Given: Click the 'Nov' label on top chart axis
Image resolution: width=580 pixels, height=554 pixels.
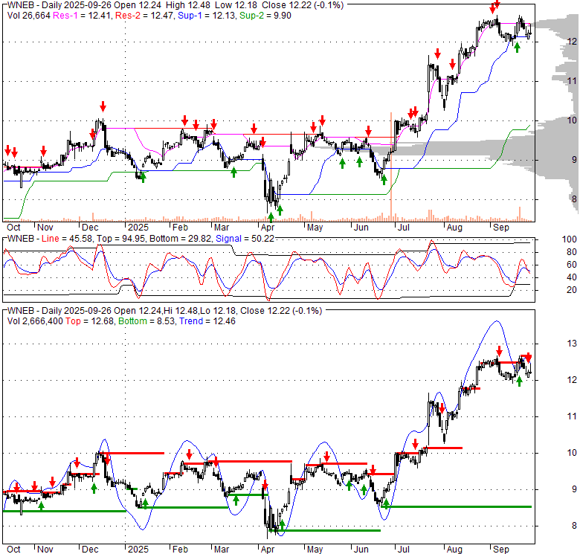Looking at the screenshot, I should [45, 228].
